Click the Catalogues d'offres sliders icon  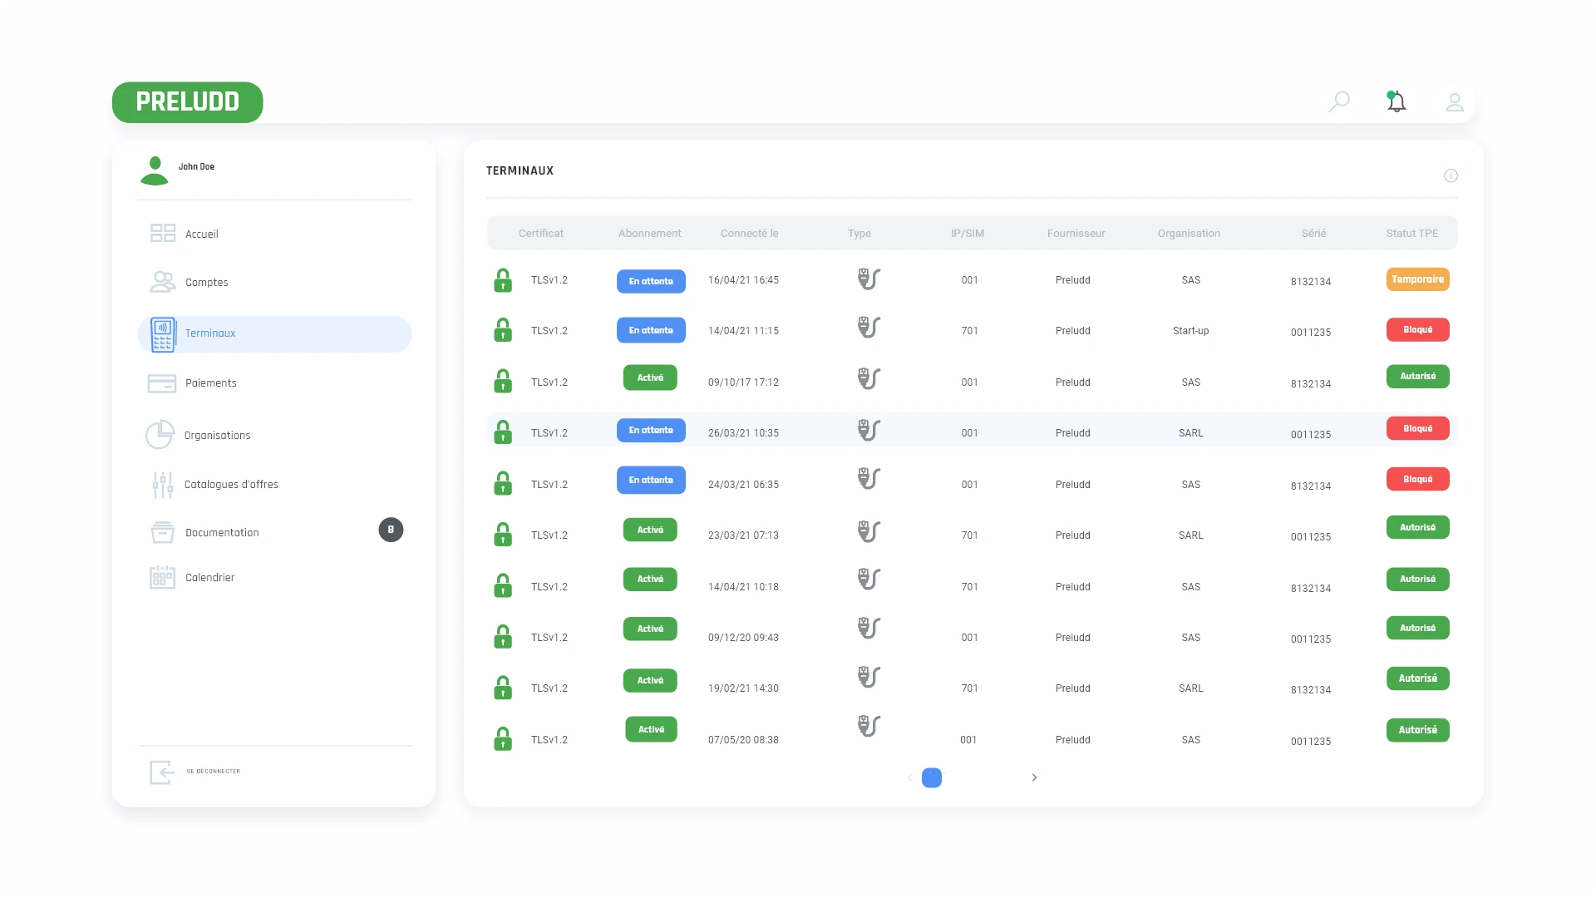pyautogui.click(x=162, y=485)
